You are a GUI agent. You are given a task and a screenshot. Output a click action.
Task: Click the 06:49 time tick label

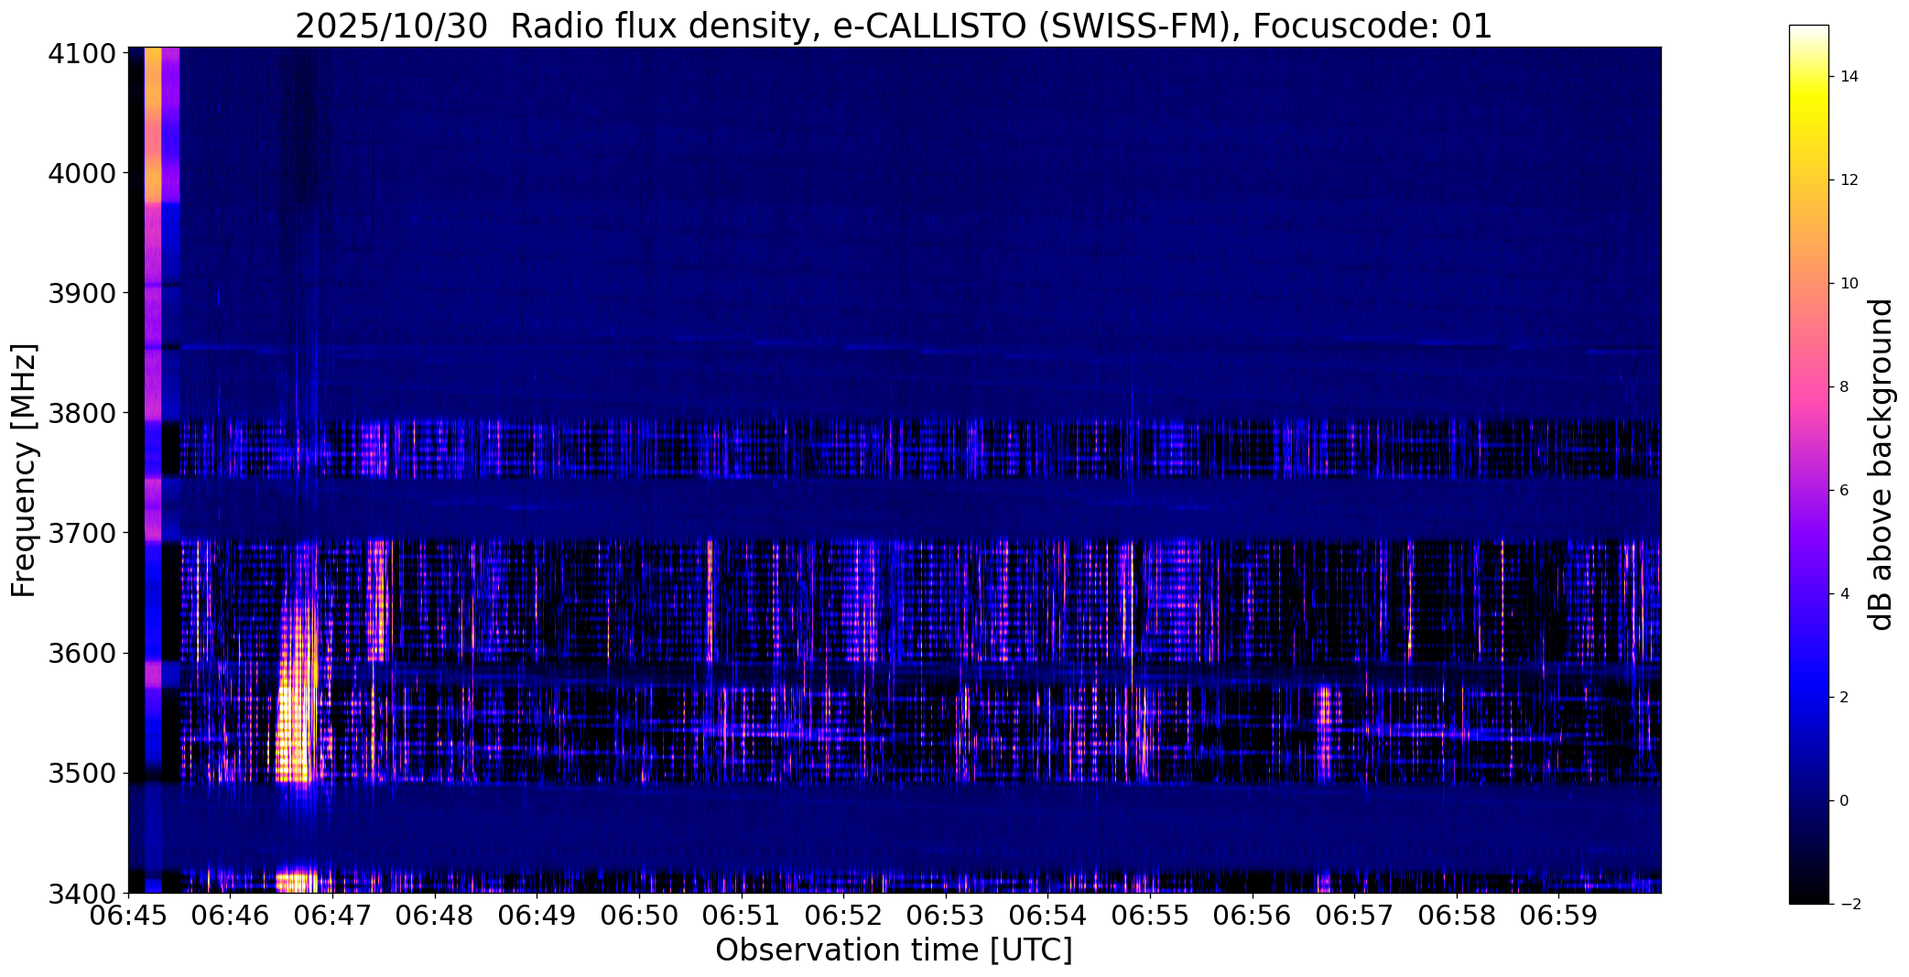537,915
